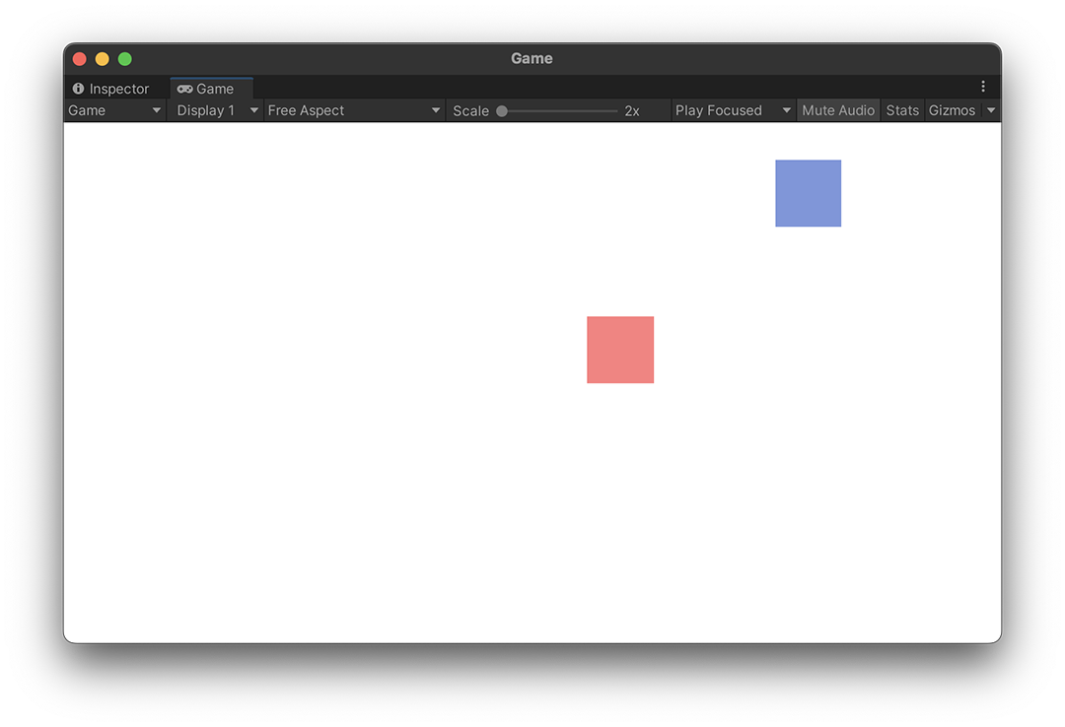The height and width of the screenshot is (727, 1065).
Task: Open the Free Aspect resolution dropdown
Action: [x=354, y=110]
